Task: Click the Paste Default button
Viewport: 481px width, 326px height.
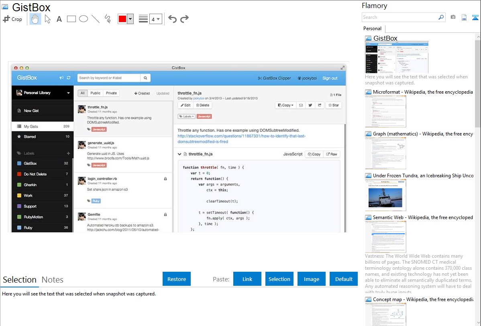Action: coord(344,279)
